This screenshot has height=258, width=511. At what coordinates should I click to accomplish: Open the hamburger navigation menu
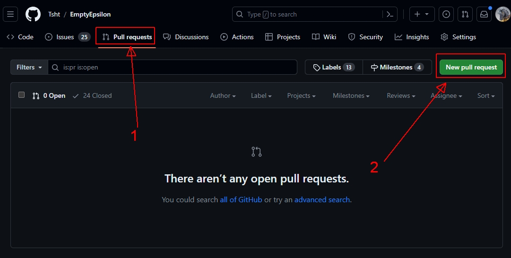(x=10, y=14)
